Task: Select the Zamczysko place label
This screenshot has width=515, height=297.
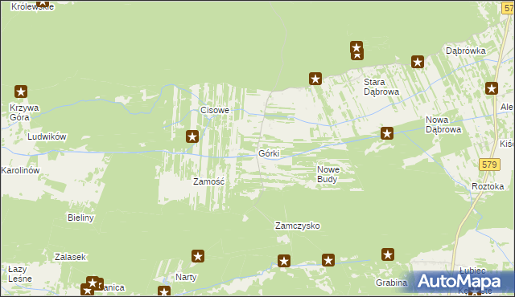Action: pyautogui.click(x=298, y=226)
